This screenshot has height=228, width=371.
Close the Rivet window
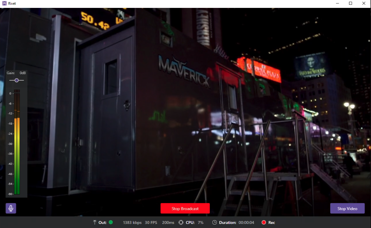(x=364, y=3)
